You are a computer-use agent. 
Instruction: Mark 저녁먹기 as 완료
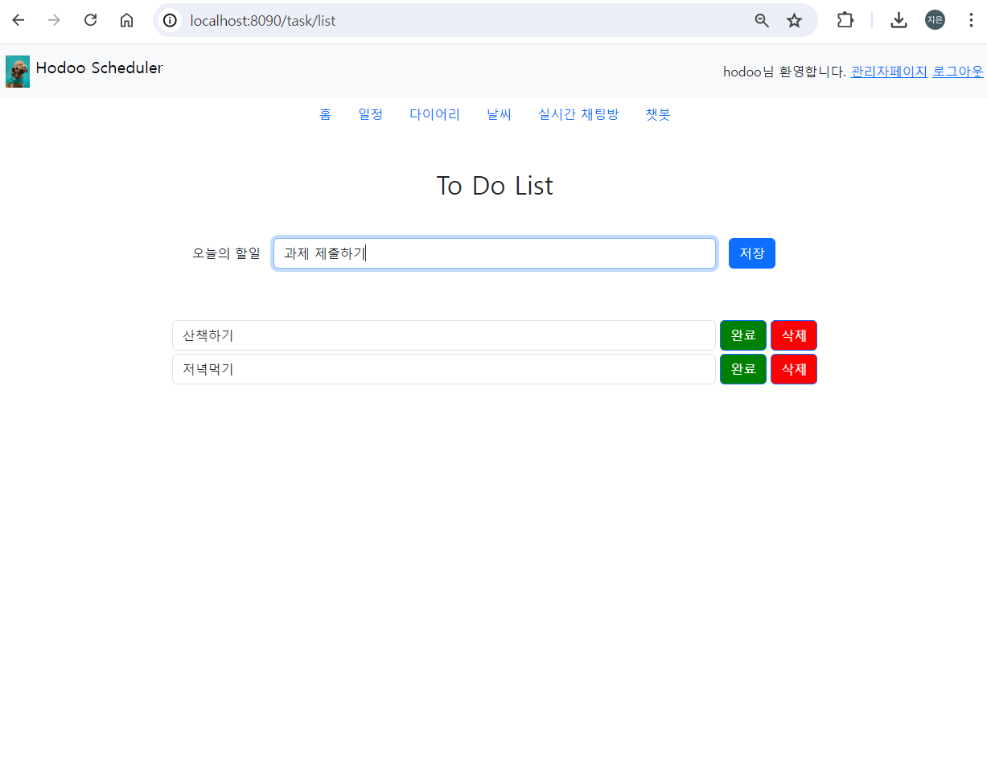(x=743, y=369)
